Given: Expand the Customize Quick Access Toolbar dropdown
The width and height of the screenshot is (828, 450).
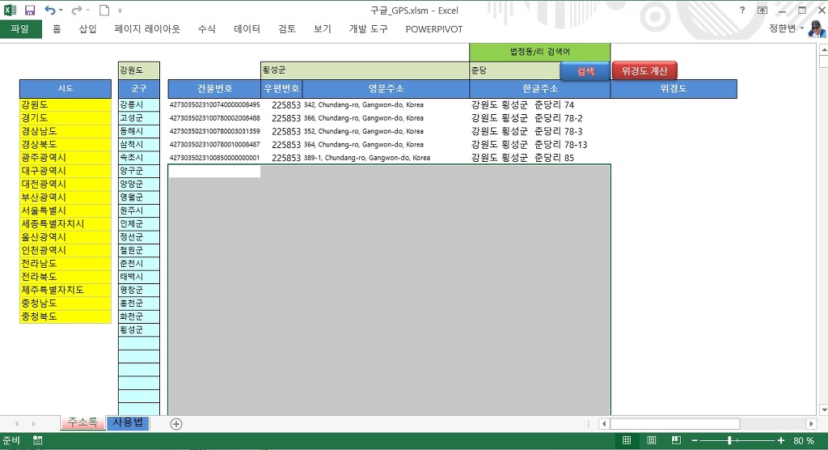Looking at the screenshot, I should pyautogui.click(x=120, y=11).
